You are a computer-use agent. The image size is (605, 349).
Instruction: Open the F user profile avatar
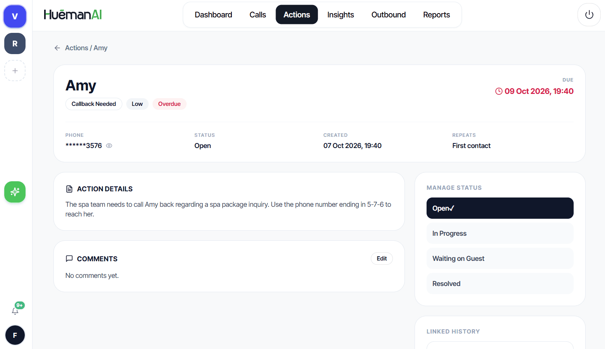[15, 335]
